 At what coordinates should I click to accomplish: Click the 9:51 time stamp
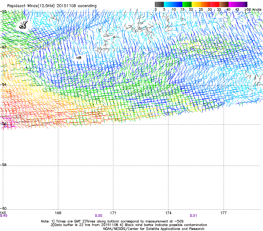pyautogui.click(x=193, y=216)
